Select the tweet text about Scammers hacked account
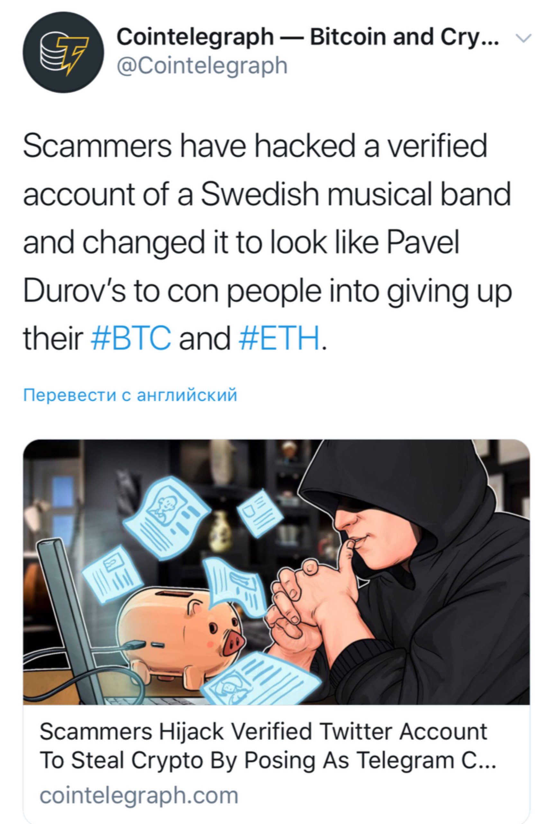The width and height of the screenshot is (553, 824). point(267,243)
